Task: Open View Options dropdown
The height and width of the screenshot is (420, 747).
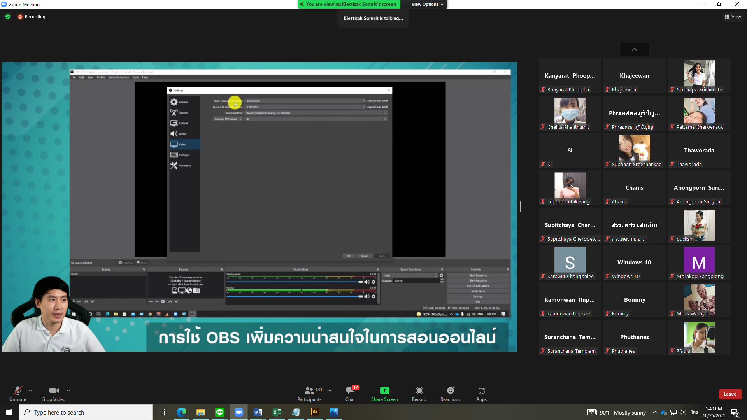Action: [427, 4]
